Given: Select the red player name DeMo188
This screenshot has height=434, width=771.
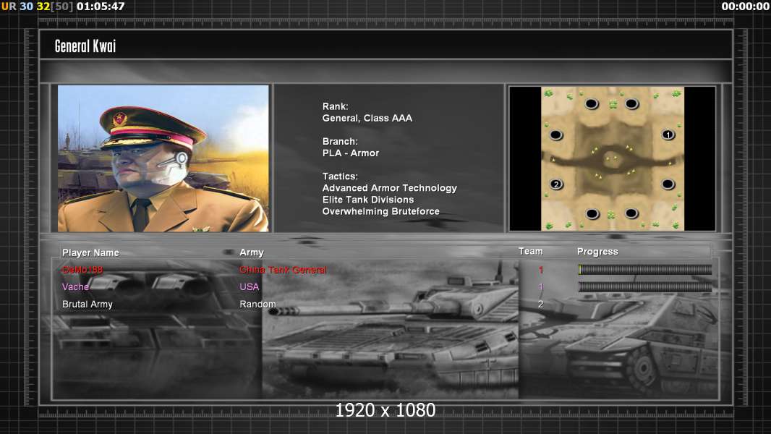Looking at the screenshot, I should 82,270.
